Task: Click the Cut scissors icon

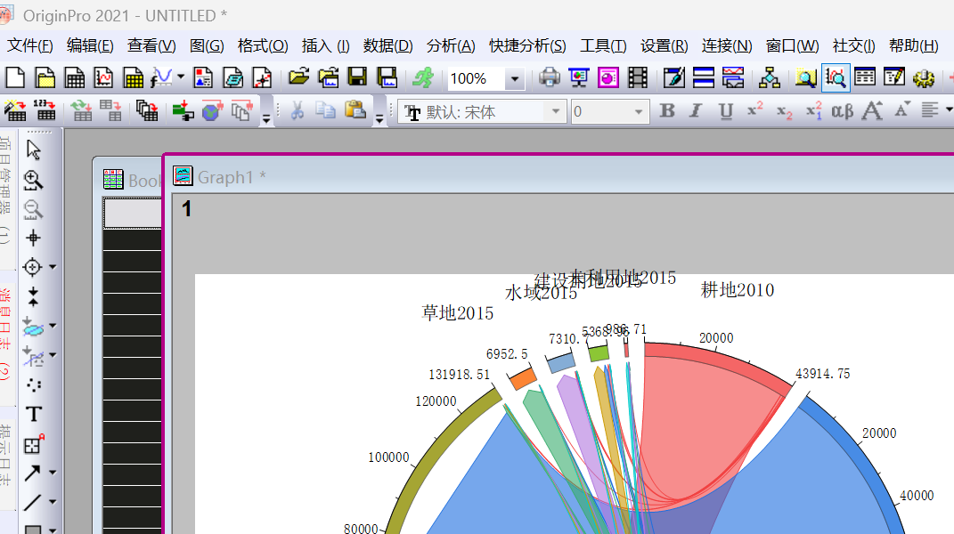Action: coord(297,110)
